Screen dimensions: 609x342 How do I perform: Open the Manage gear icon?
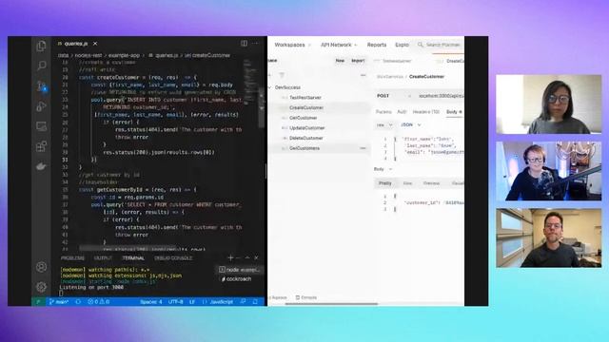[x=41, y=287]
